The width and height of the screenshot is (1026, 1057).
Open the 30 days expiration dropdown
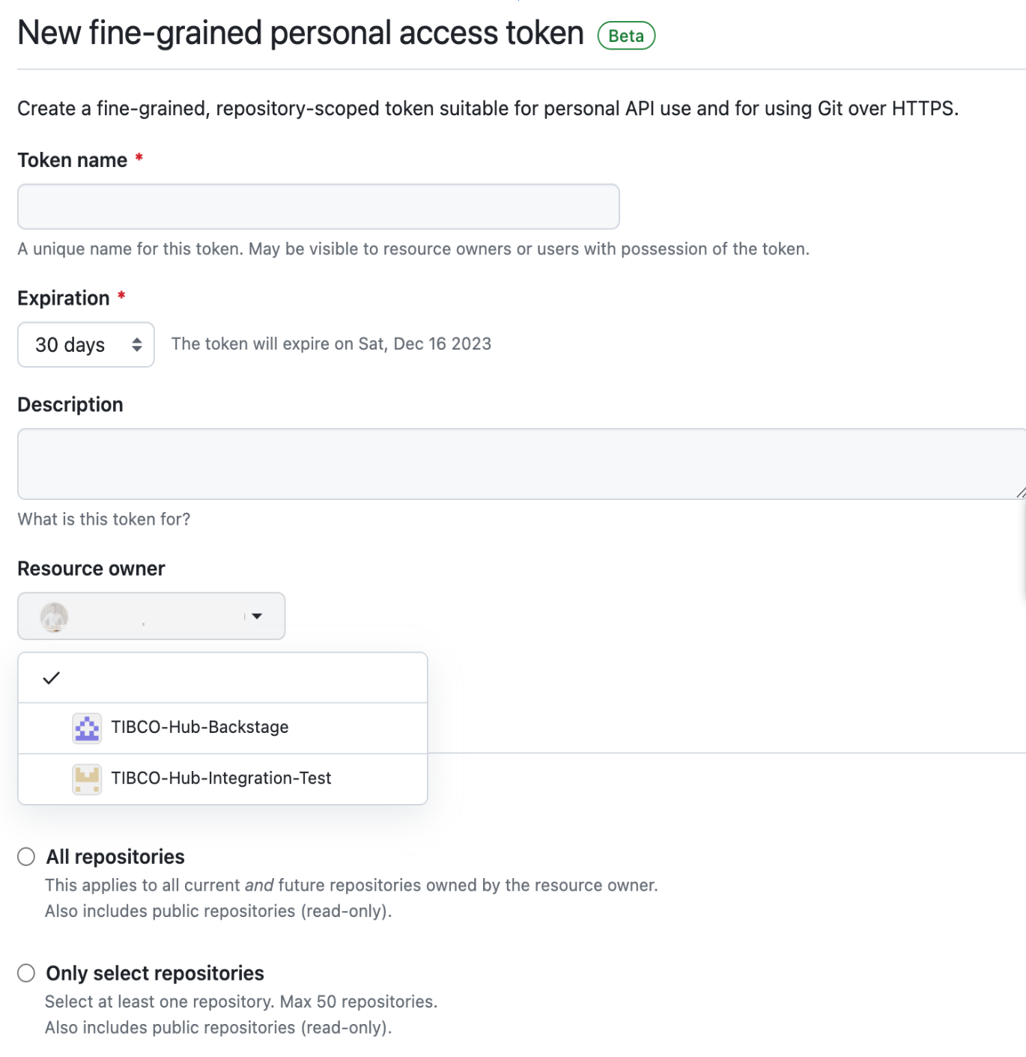(85, 344)
